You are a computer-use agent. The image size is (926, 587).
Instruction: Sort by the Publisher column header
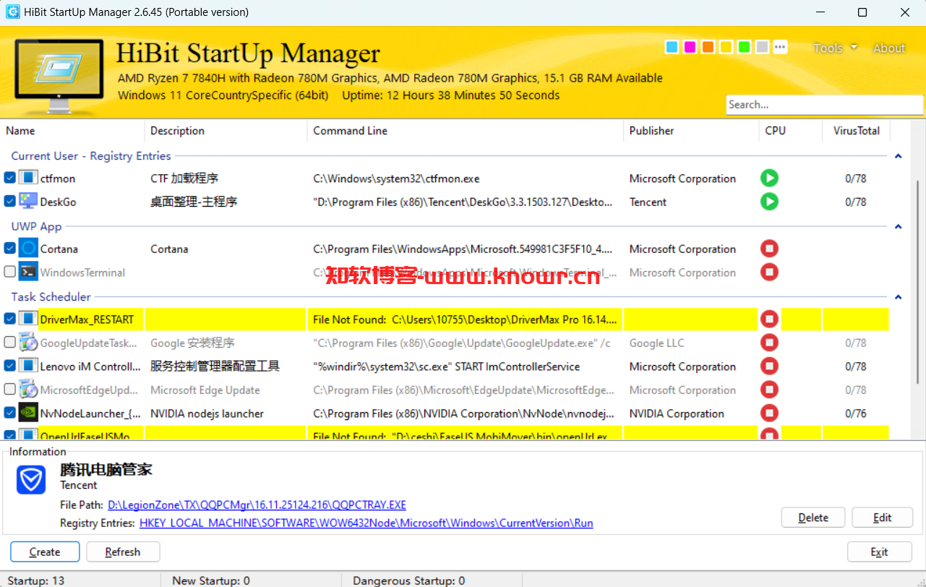[x=691, y=131]
